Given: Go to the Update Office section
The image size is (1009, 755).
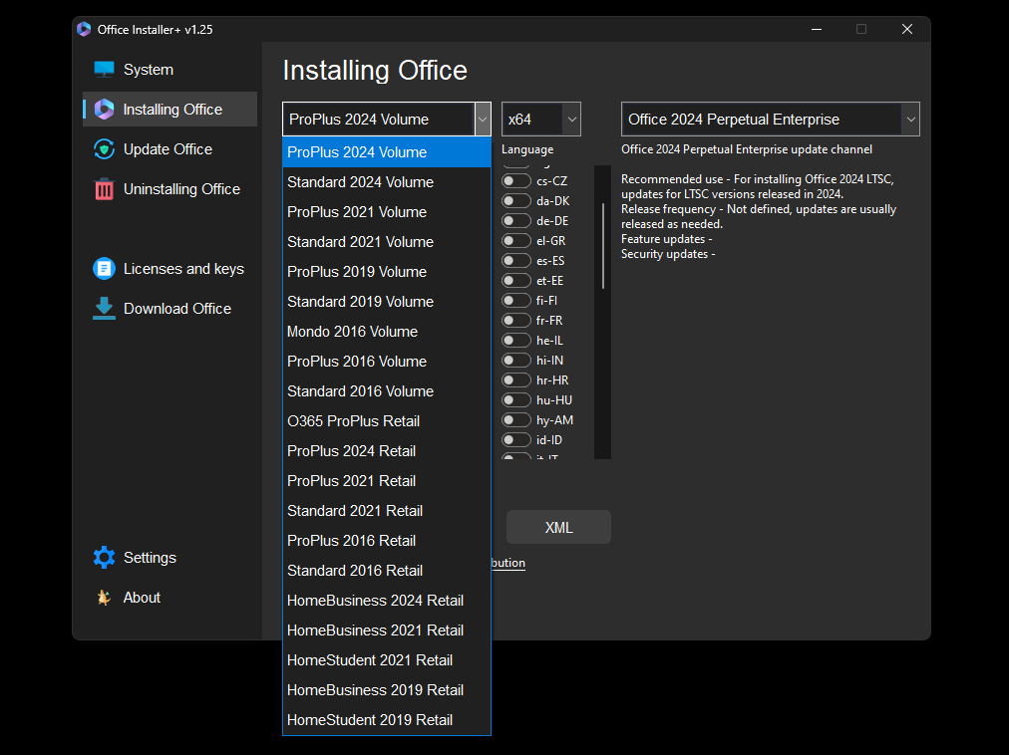Looking at the screenshot, I should [169, 149].
